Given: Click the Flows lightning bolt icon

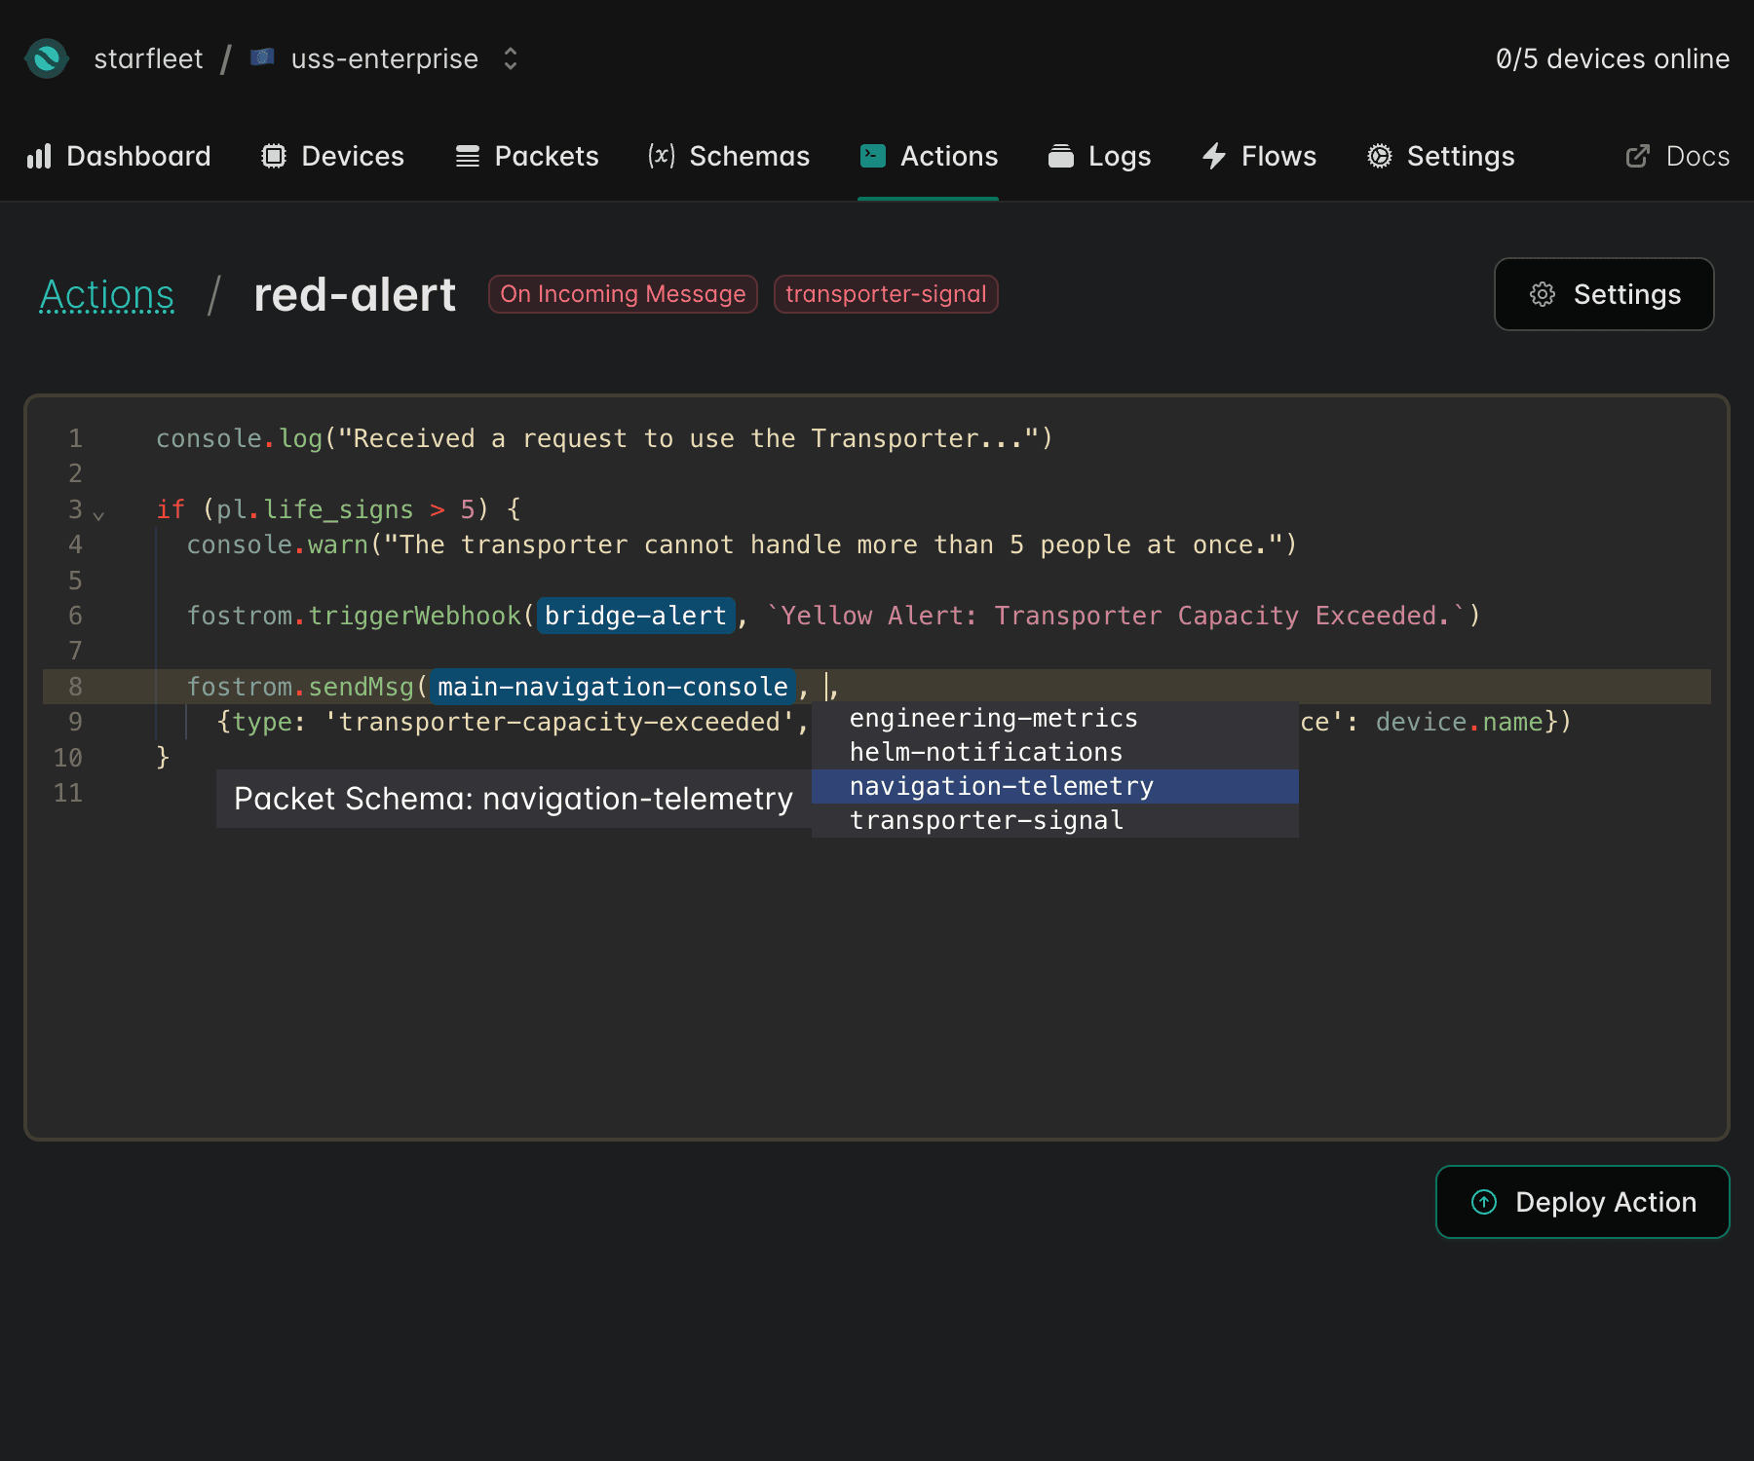Looking at the screenshot, I should (x=1213, y=156).
